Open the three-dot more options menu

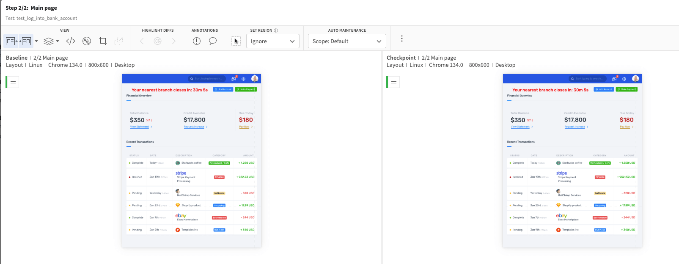[x=402, y=38]
